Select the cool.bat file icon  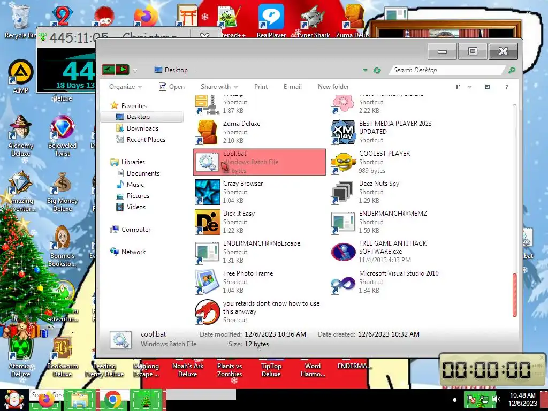tap(207, 162)
